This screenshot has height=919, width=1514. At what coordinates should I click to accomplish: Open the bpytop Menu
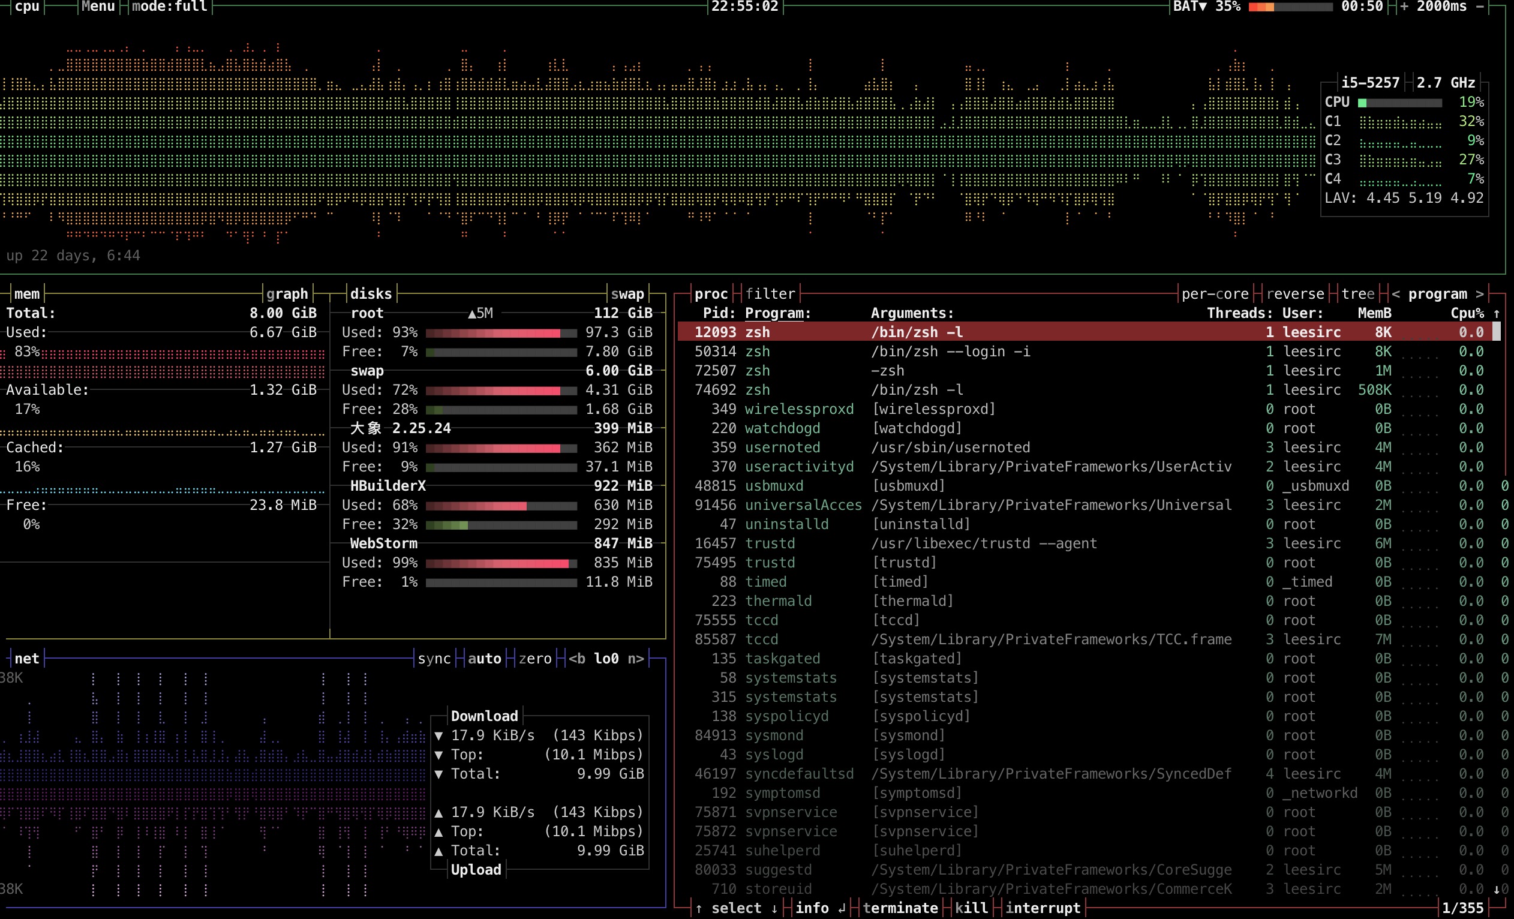[98, 6]
